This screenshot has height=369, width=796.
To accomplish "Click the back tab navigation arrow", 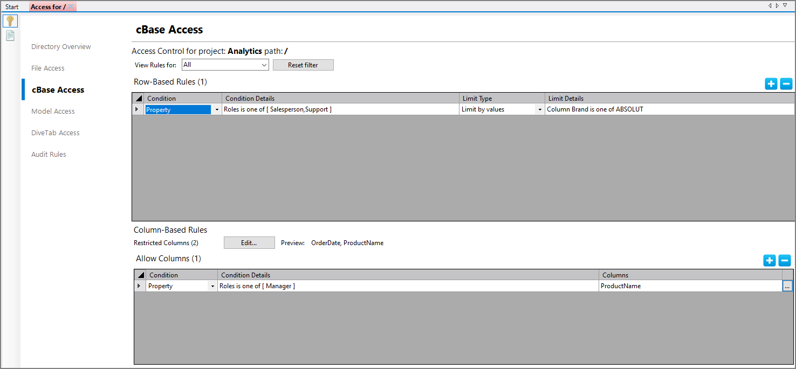I will pos(770,5).
